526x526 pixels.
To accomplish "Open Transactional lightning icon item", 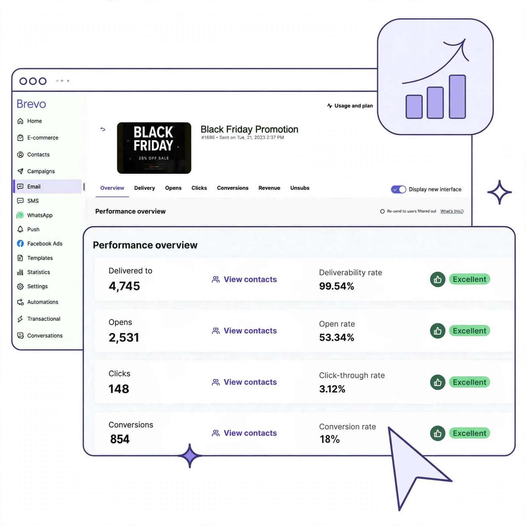I will 38,319.
